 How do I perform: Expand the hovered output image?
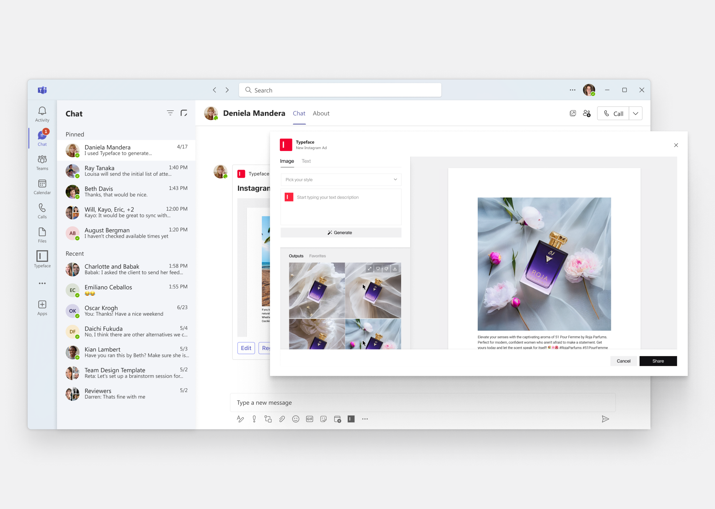[370, 269]
